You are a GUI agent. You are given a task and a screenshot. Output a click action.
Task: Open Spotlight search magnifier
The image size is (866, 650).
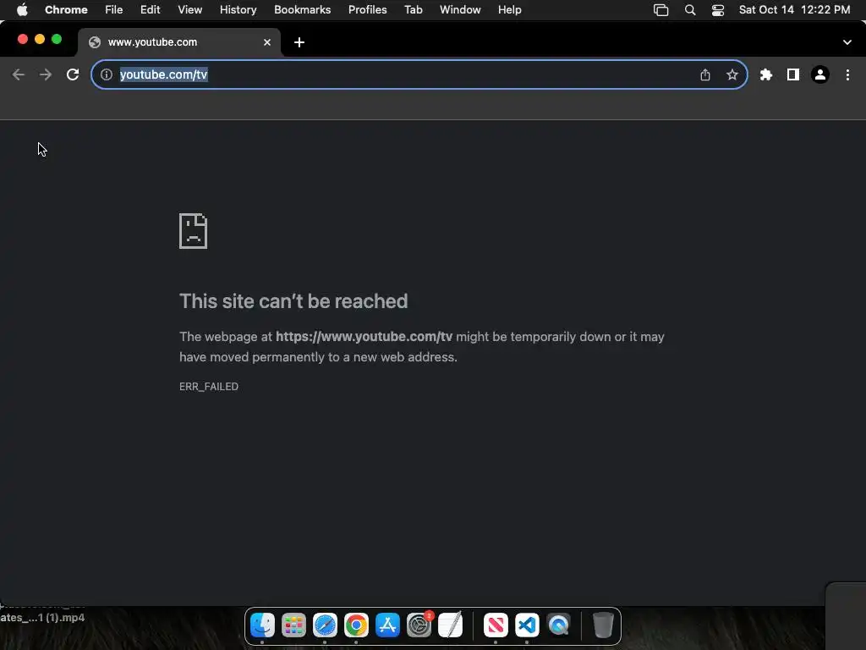[x=690, y=10]
